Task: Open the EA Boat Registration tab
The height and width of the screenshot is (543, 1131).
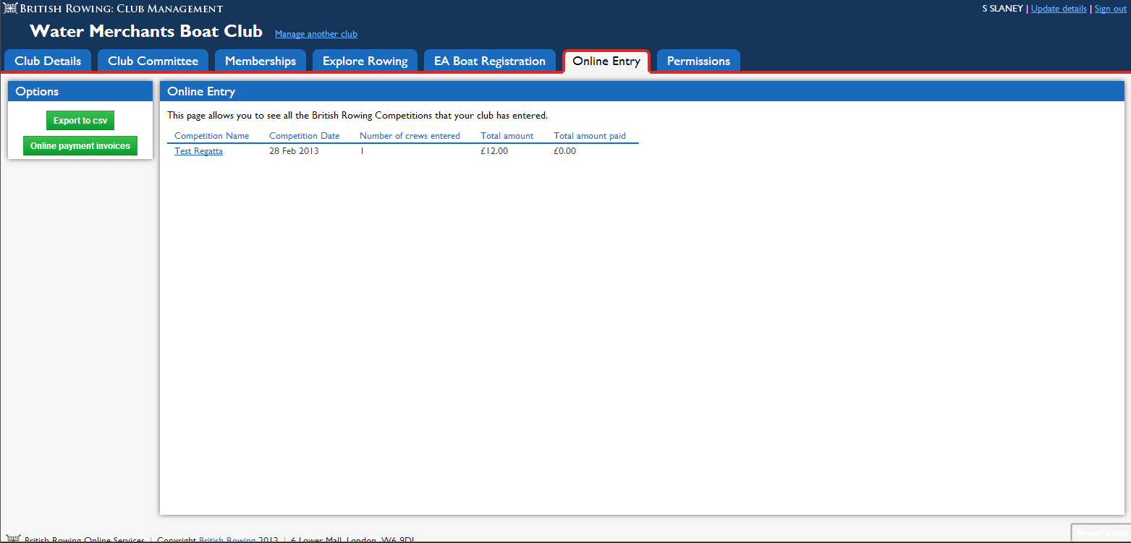Action: tap(490, 61)
